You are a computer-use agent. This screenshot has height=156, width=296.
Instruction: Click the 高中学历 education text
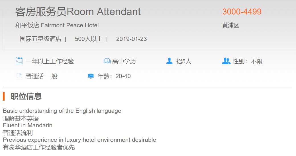click(124, 61)
